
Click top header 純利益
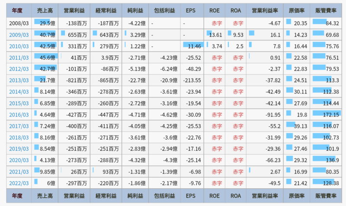[135, 10]
